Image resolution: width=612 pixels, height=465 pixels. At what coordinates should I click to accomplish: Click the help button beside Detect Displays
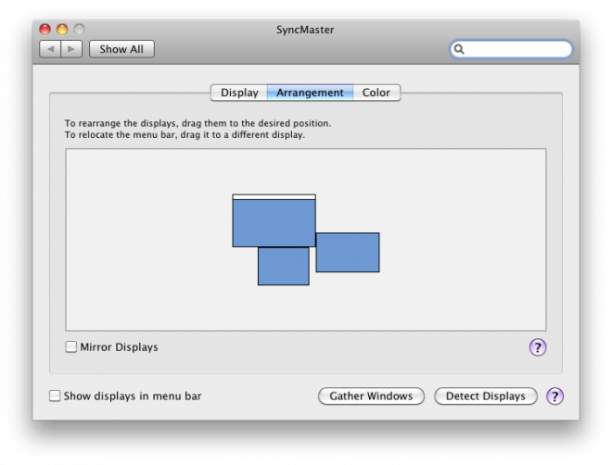tap(555, 396)
